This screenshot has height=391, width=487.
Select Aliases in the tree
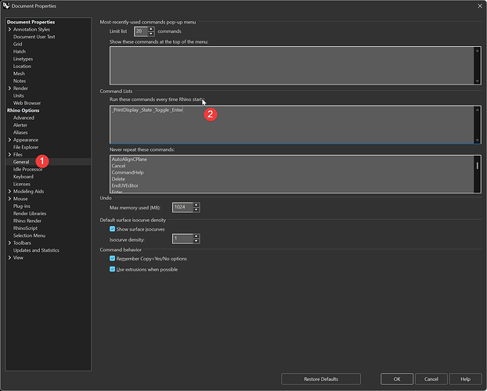click(20, 132)
